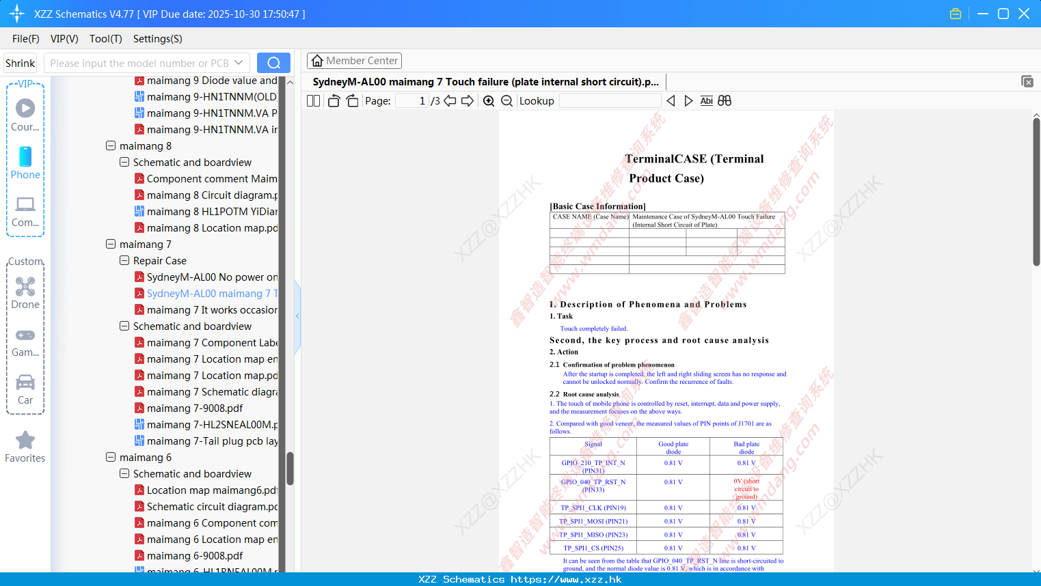Click the detach tab icon at right
Viewport: 1041px width, 586px height.
1027,81
